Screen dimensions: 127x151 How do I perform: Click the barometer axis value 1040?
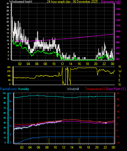coord(118,9)
